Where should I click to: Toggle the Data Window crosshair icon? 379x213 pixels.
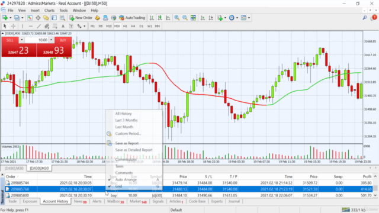pyautogui.click(x=38, y=18)
